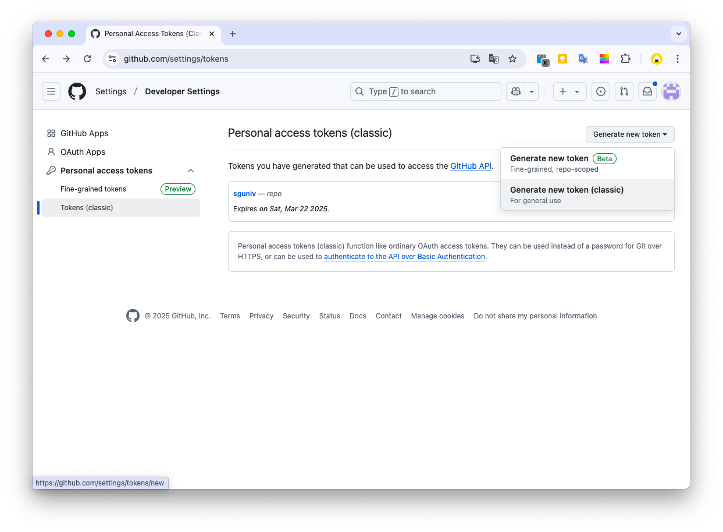Screen dimensions: 723x532
Task: Open a new browser tab with plus
Action: (x=233, y=34)
